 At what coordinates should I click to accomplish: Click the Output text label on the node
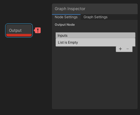click(15, 30)
